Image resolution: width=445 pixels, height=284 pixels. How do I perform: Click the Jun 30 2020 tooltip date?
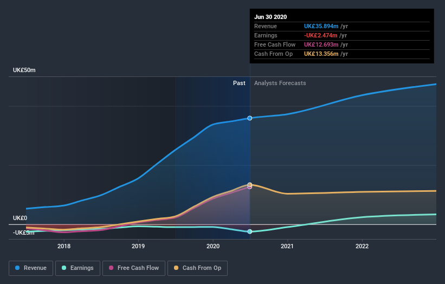pyautogui.click(x=270, y=17)
